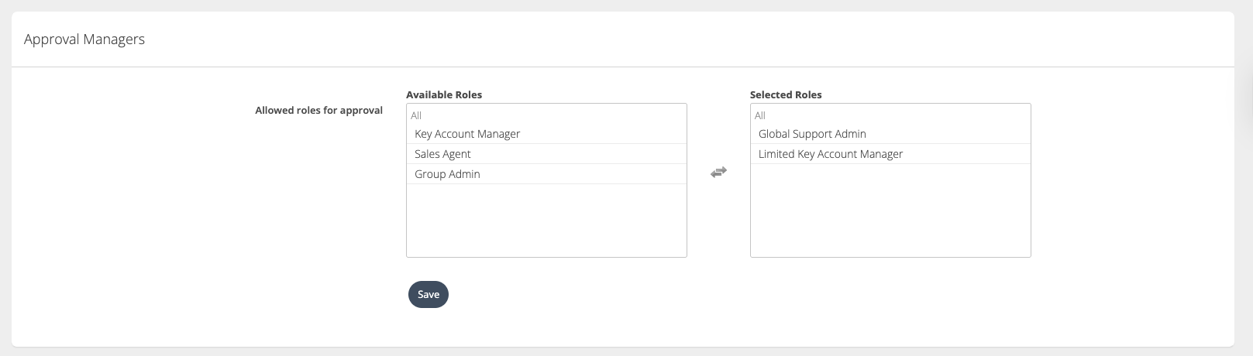Click the gray page background above the card
The height and width of the screenshot is (356, 1253).
coord(620,5)
